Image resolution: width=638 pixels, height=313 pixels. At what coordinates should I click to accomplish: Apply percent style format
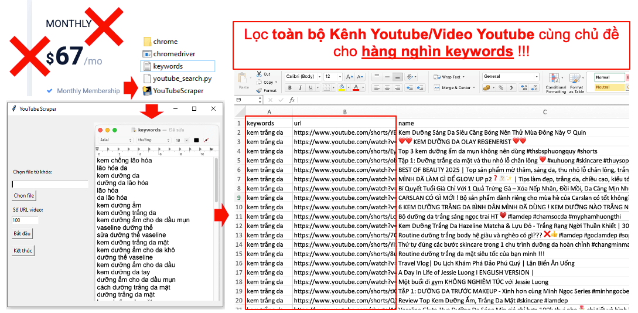500,87
